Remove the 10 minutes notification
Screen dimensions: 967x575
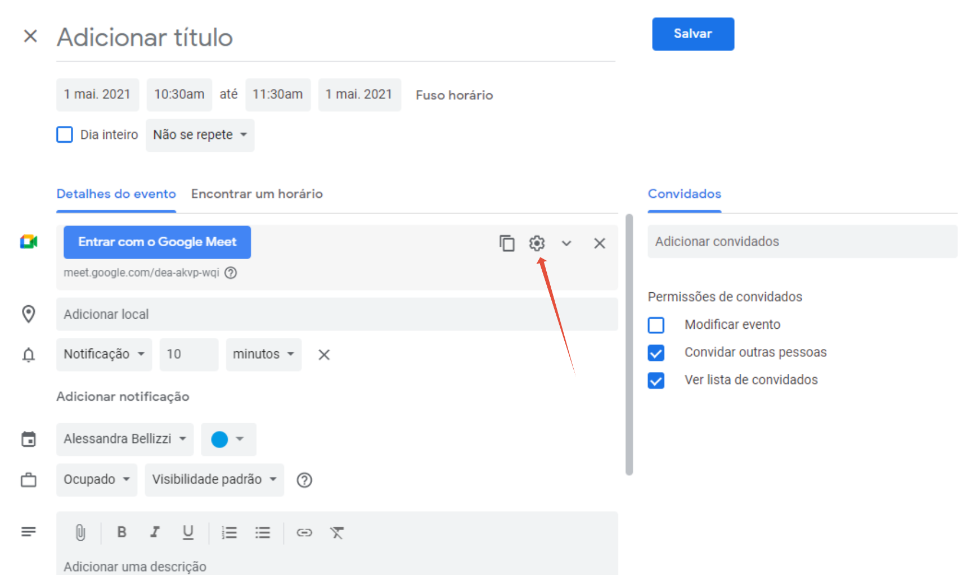[x=324, y=355]
